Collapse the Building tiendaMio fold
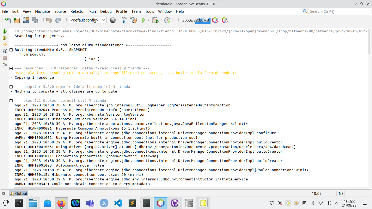Viewport: 372px width, 209px height. [11, 50]
